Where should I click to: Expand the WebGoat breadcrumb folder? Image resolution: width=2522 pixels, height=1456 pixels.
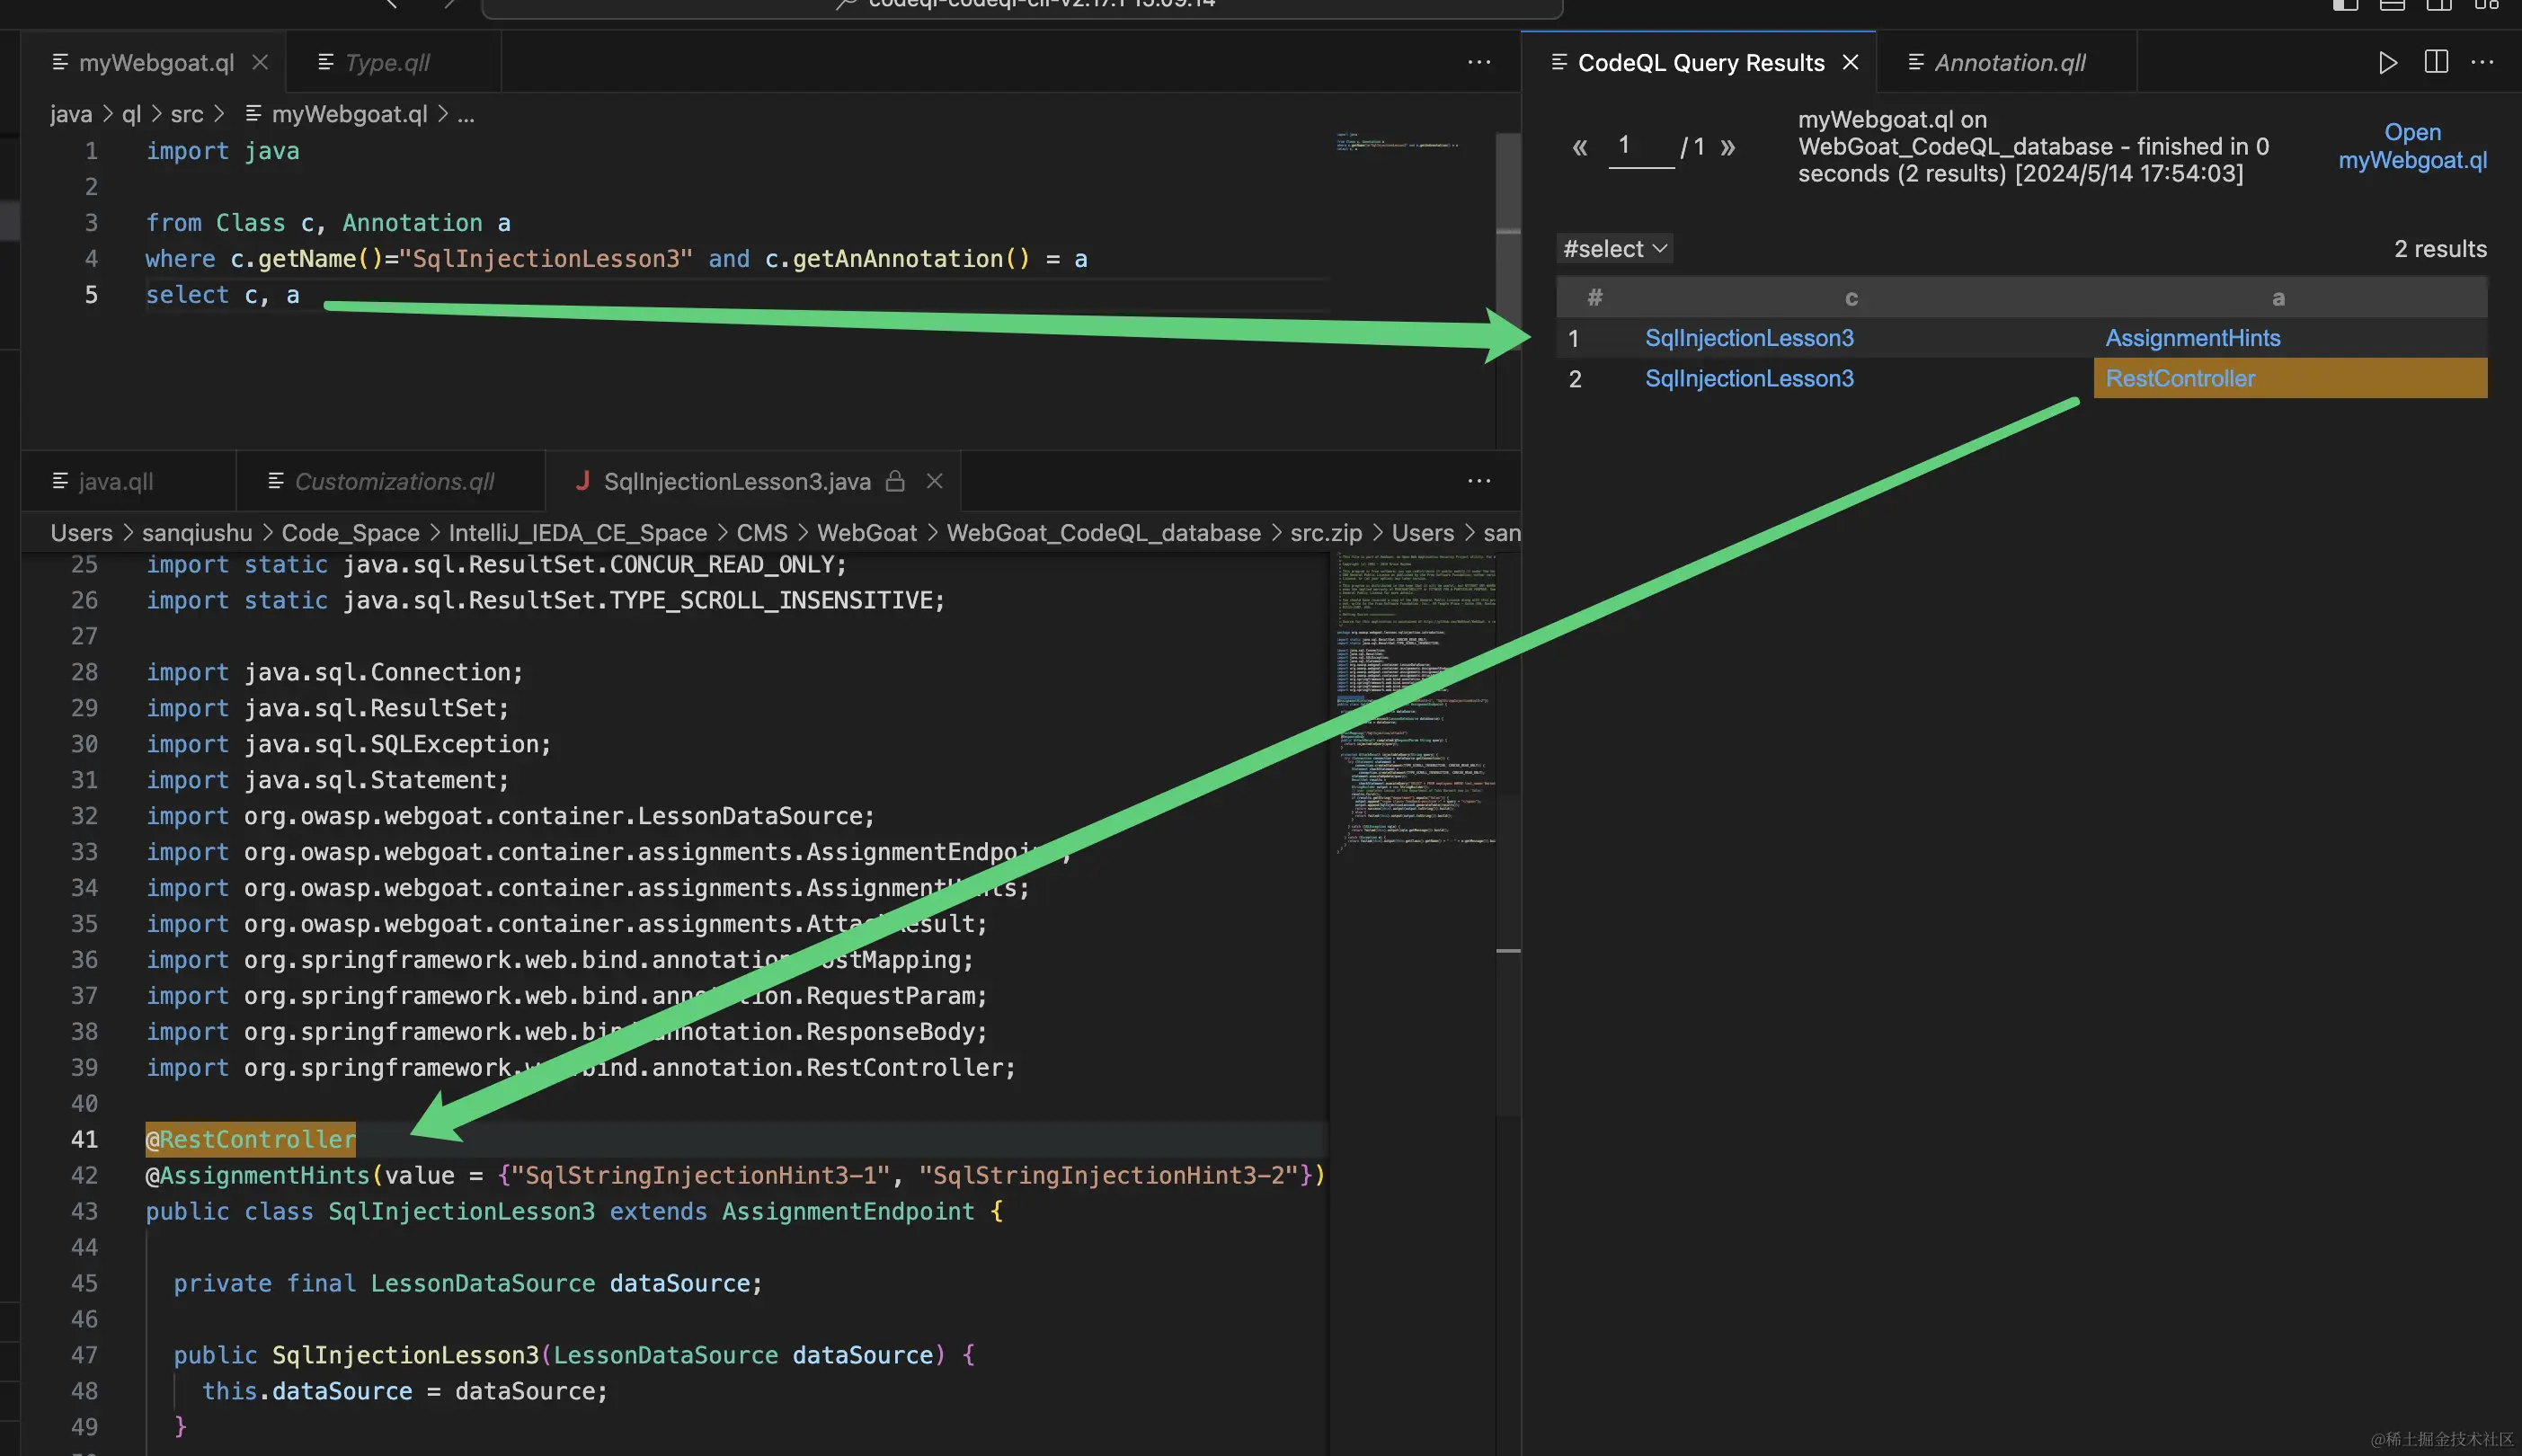[866, 533]
